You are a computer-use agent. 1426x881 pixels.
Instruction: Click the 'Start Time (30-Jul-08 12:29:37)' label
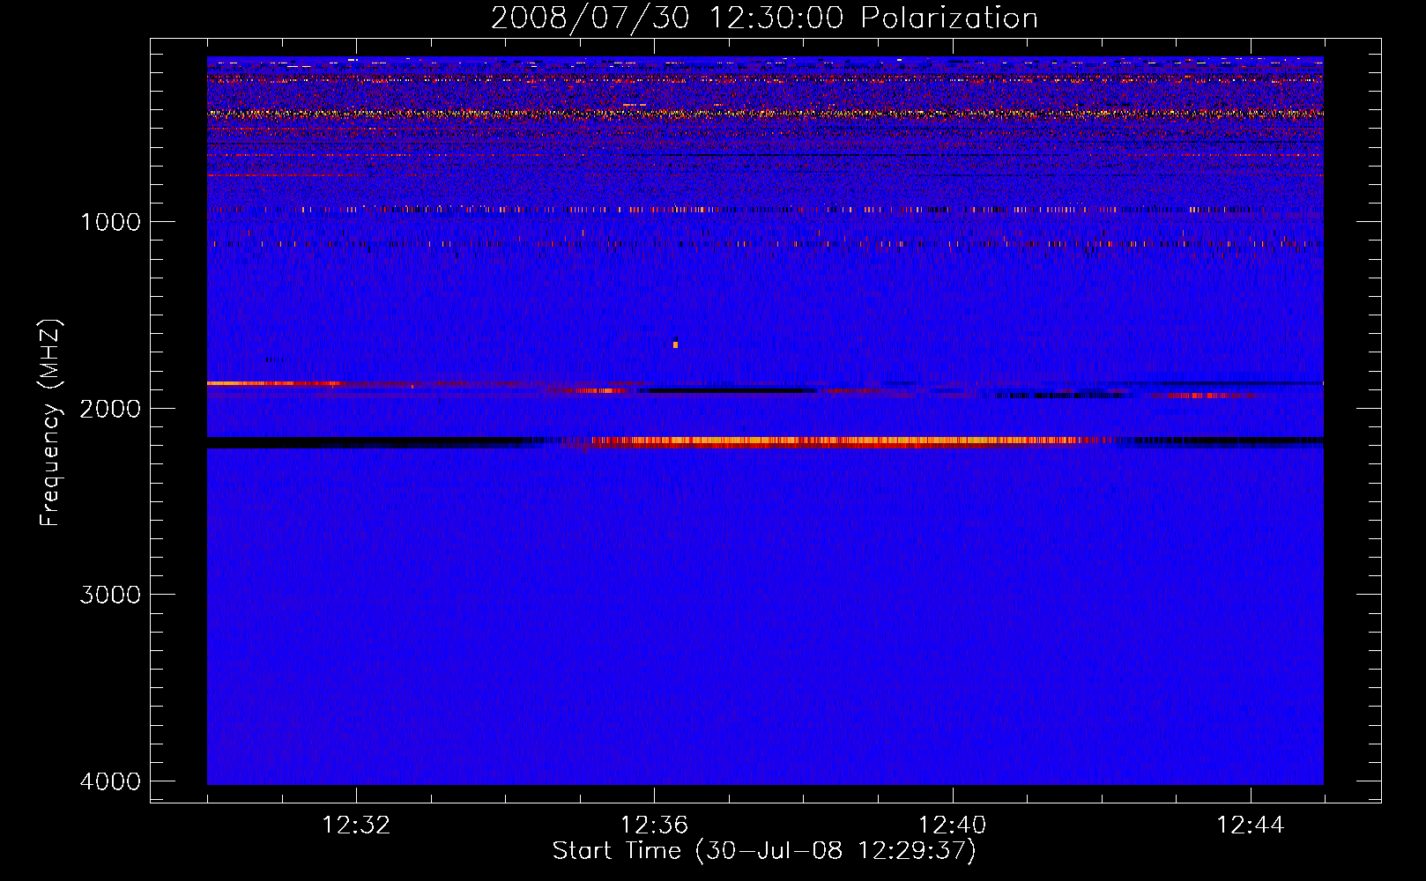764,851
